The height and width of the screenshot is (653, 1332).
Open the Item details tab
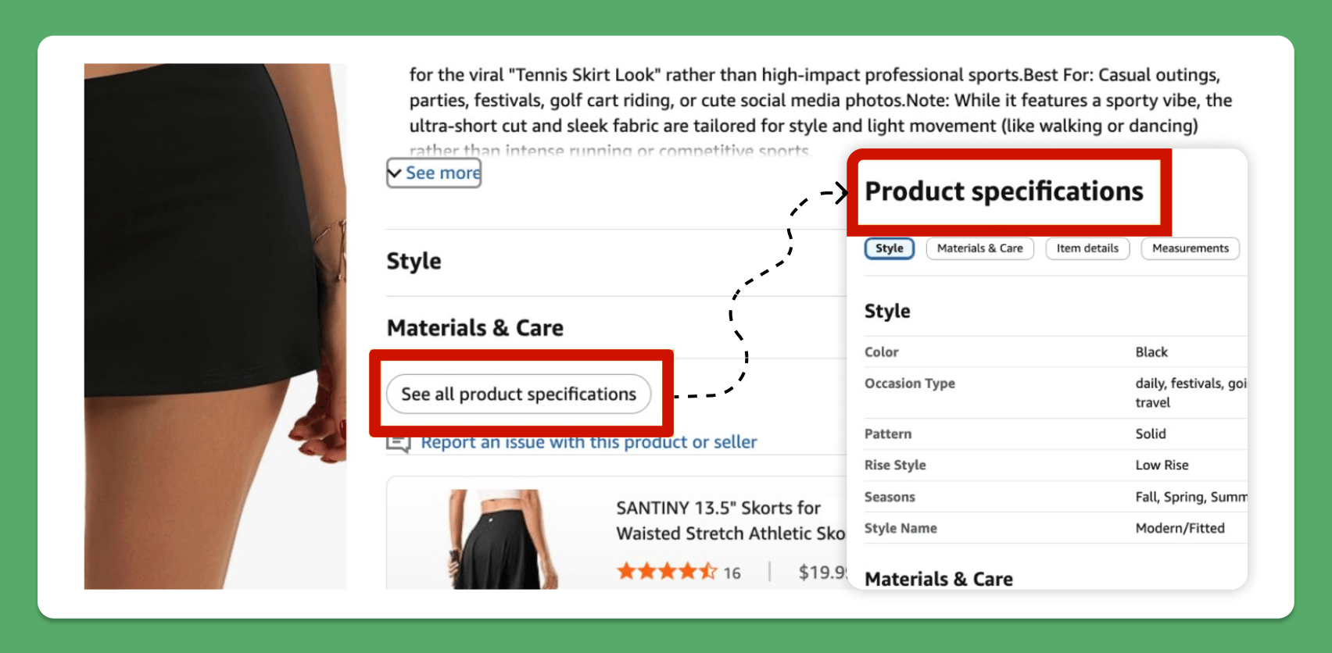(1087, 248)
